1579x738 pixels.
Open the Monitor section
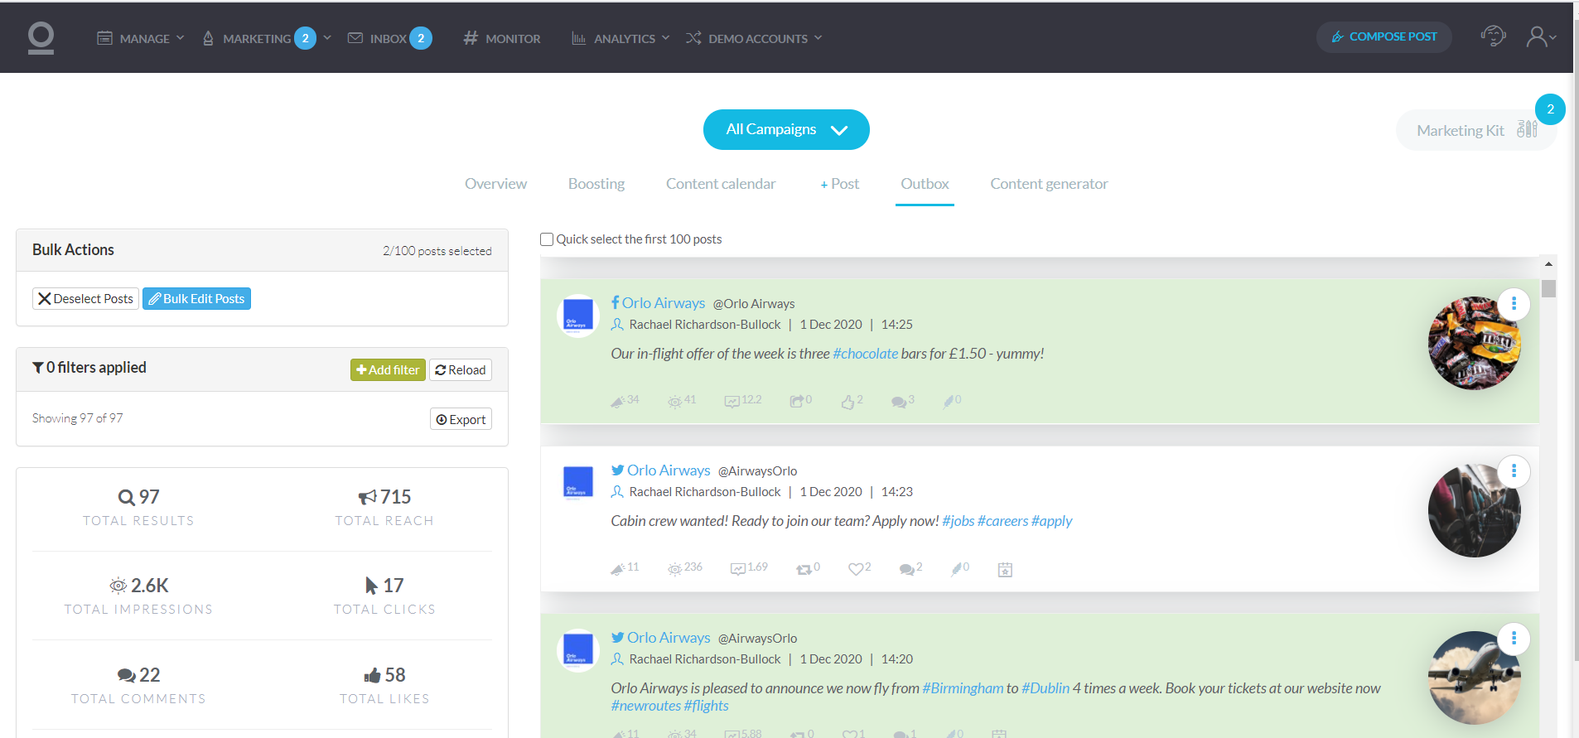tap(501, 38)
